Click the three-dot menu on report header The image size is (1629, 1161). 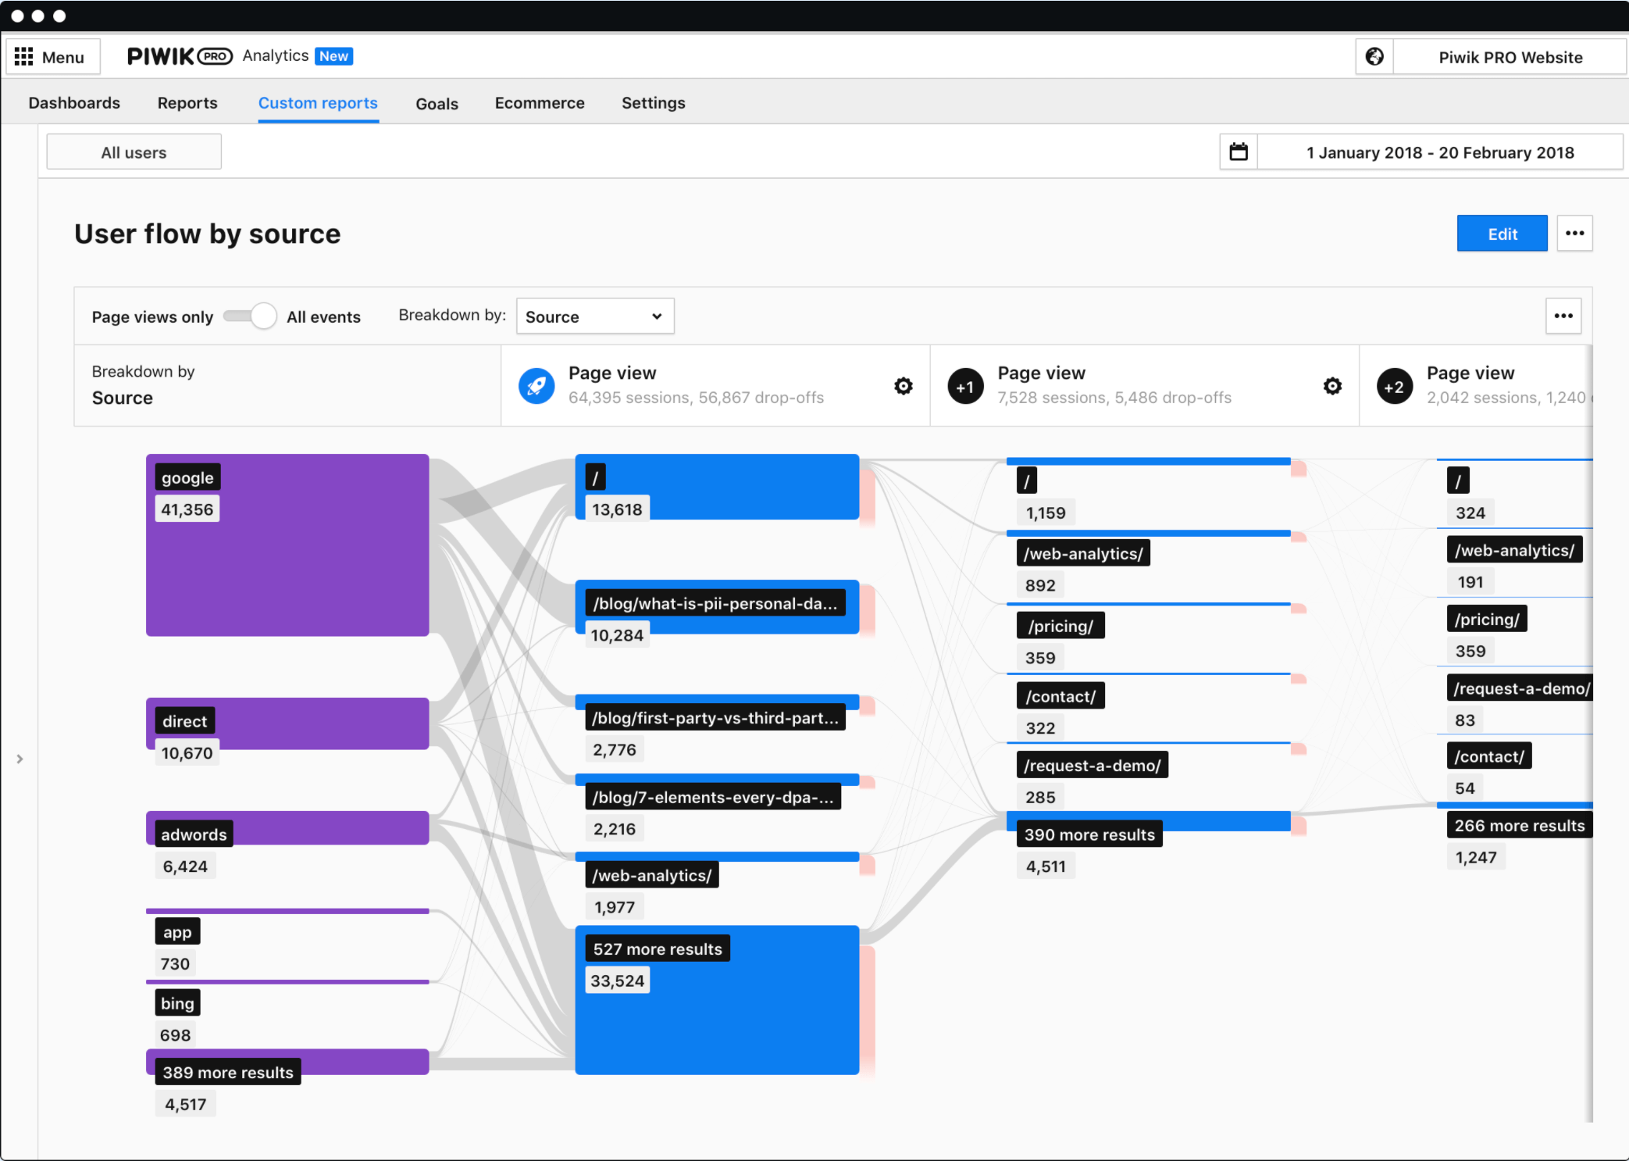pos(1577,233)
